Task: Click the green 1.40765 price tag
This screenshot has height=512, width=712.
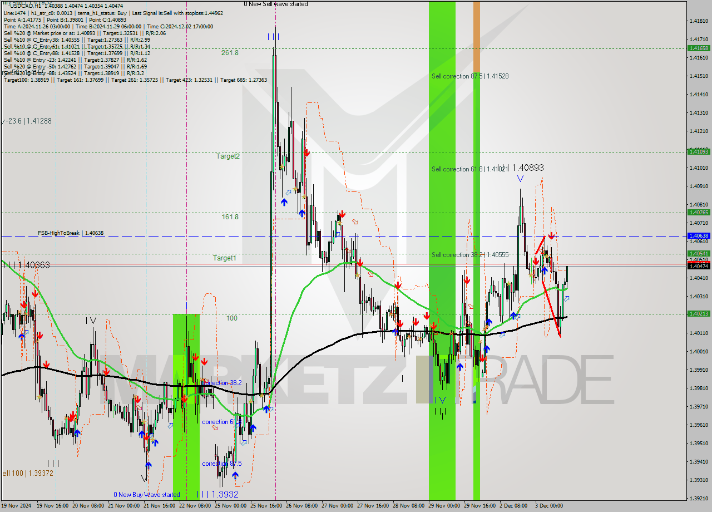Action: point(699,213)
